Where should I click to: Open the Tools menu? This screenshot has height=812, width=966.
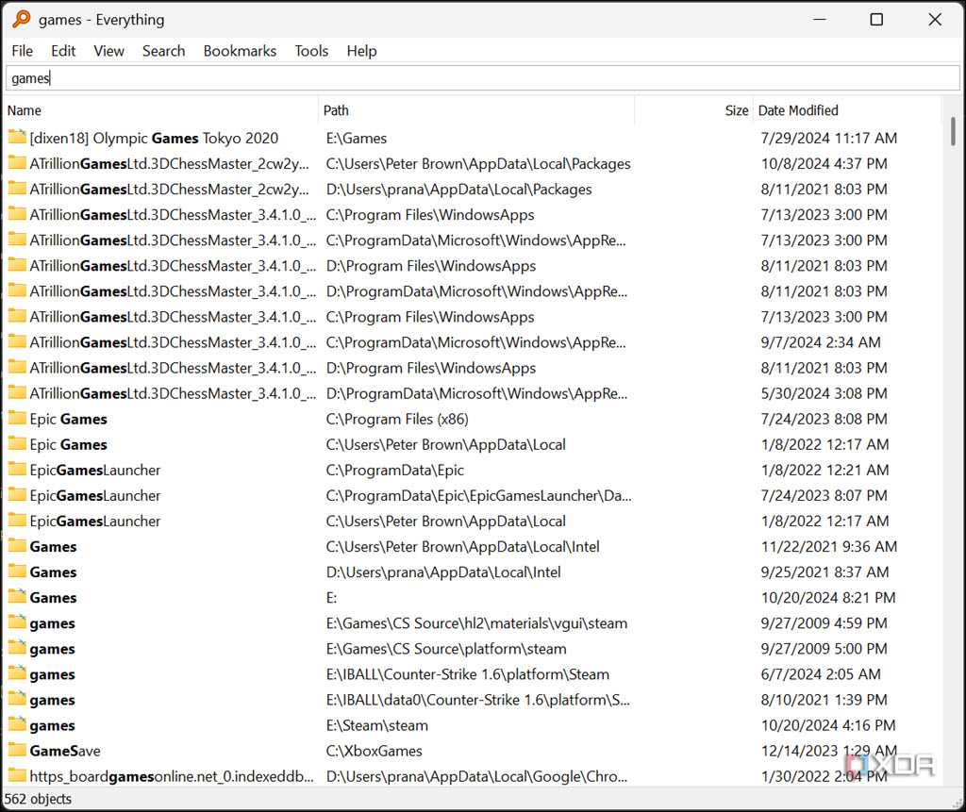click(x=311, y=51)
